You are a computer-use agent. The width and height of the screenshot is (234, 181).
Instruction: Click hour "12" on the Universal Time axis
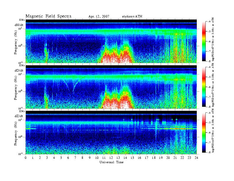click(111, 158)
